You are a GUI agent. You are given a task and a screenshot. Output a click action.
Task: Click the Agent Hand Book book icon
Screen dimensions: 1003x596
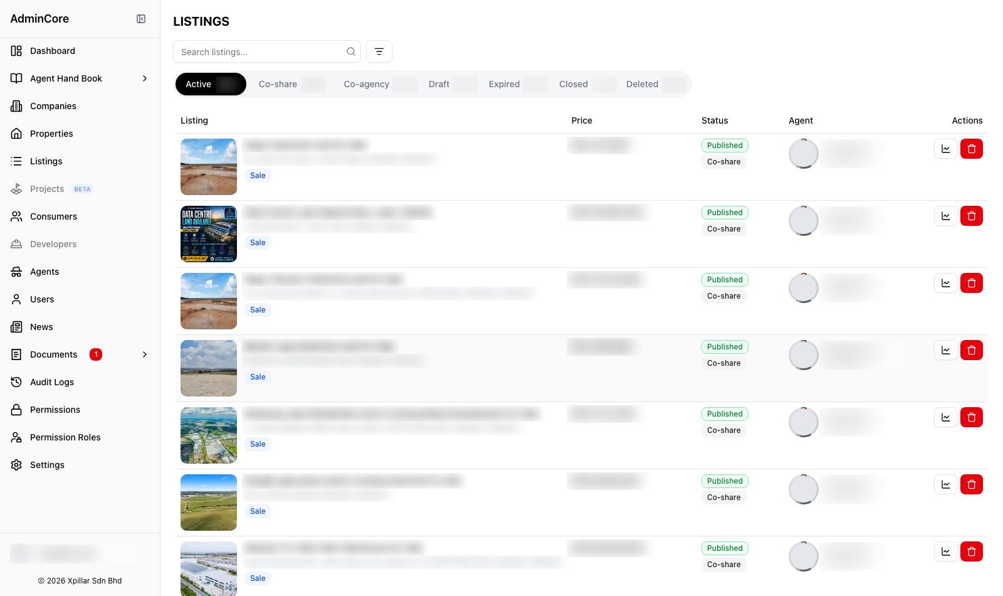click(16, 78)
